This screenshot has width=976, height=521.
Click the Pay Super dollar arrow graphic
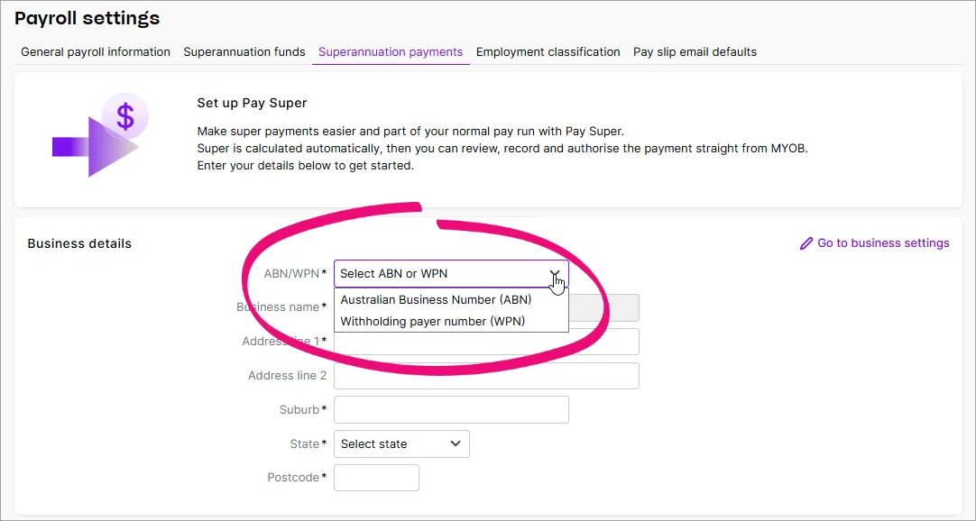click(100, 135)
